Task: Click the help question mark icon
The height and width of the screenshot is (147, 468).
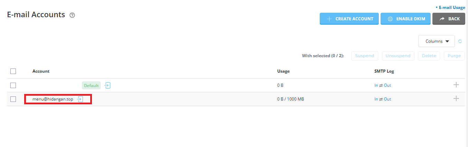Action: point(72,15)
